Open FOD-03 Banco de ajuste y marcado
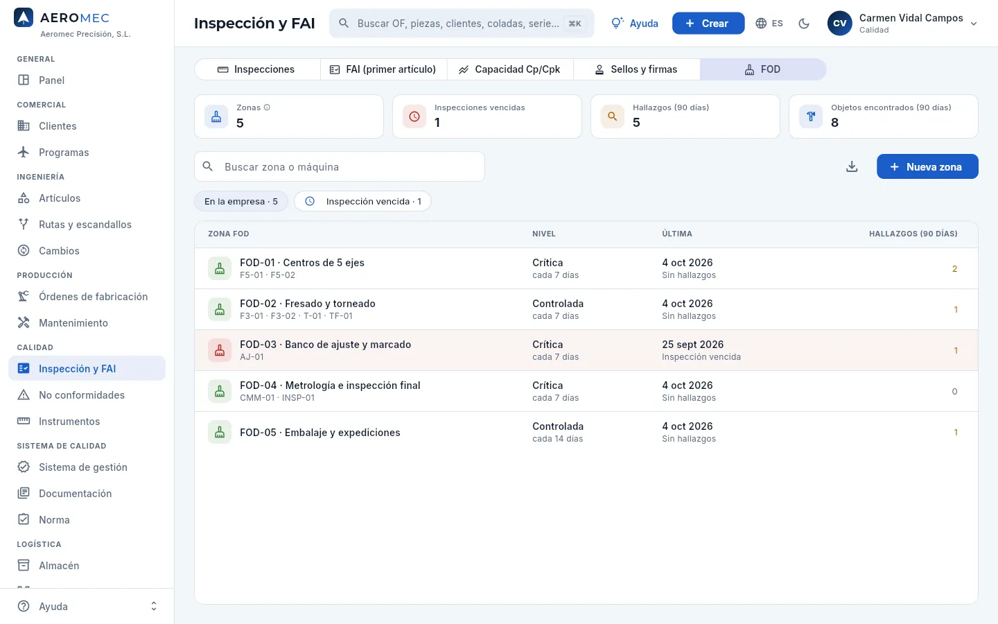 (x=586, y=350)
